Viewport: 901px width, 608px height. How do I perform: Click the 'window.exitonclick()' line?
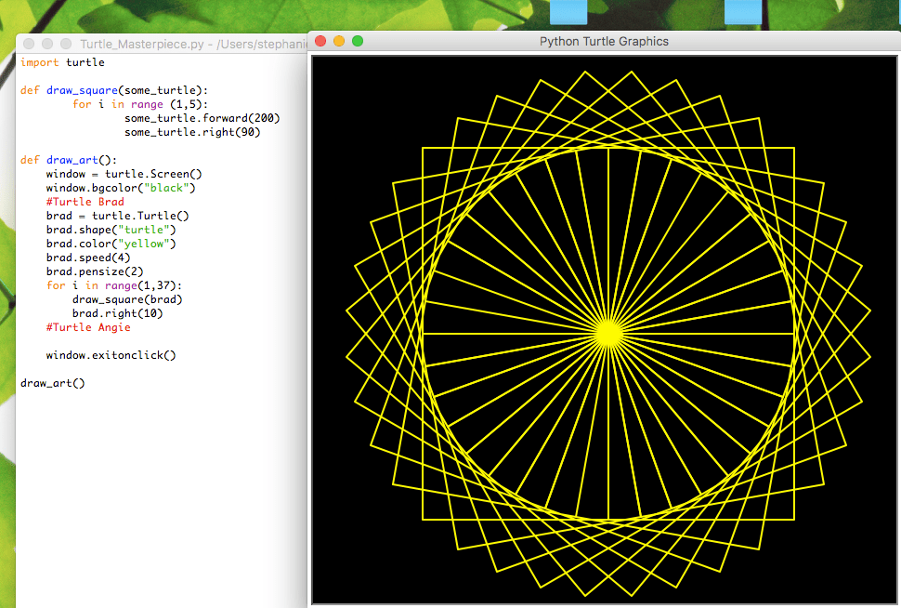111,355
